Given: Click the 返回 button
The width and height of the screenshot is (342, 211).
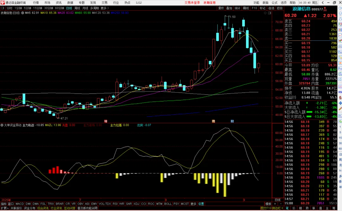Looking at the screenshot, I should coord(279,8).
